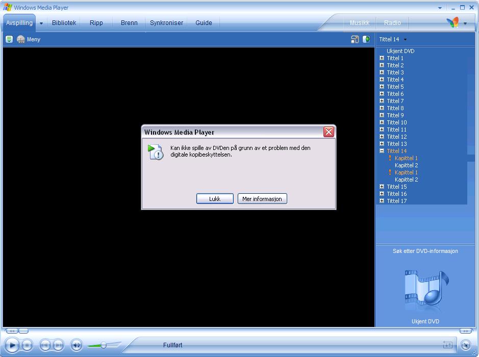Open title bar menu dropdown arrow
The image size is (479, 357).
(x=440, y=8)
